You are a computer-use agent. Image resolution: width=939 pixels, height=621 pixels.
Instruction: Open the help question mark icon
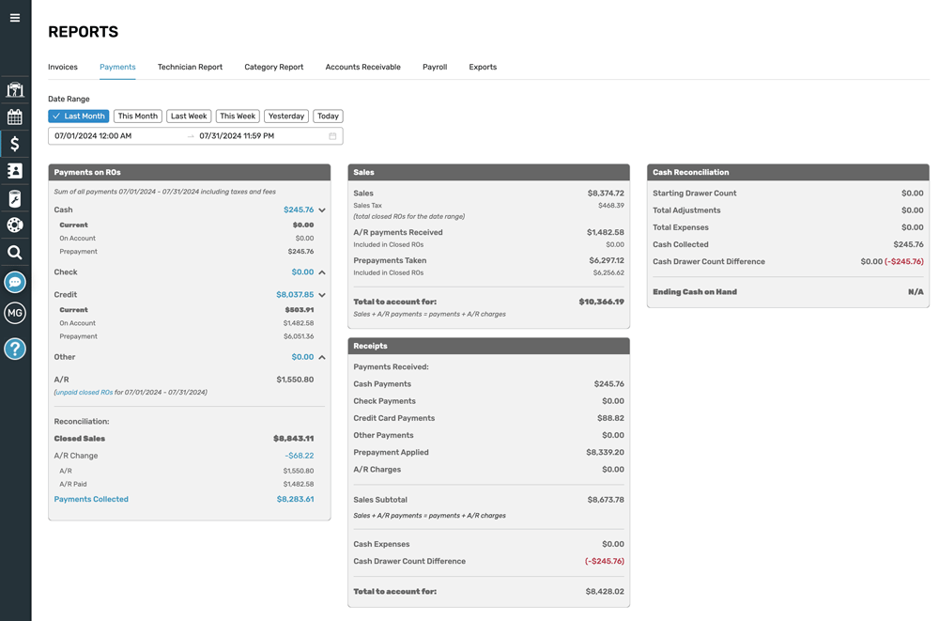click(15, 349)
